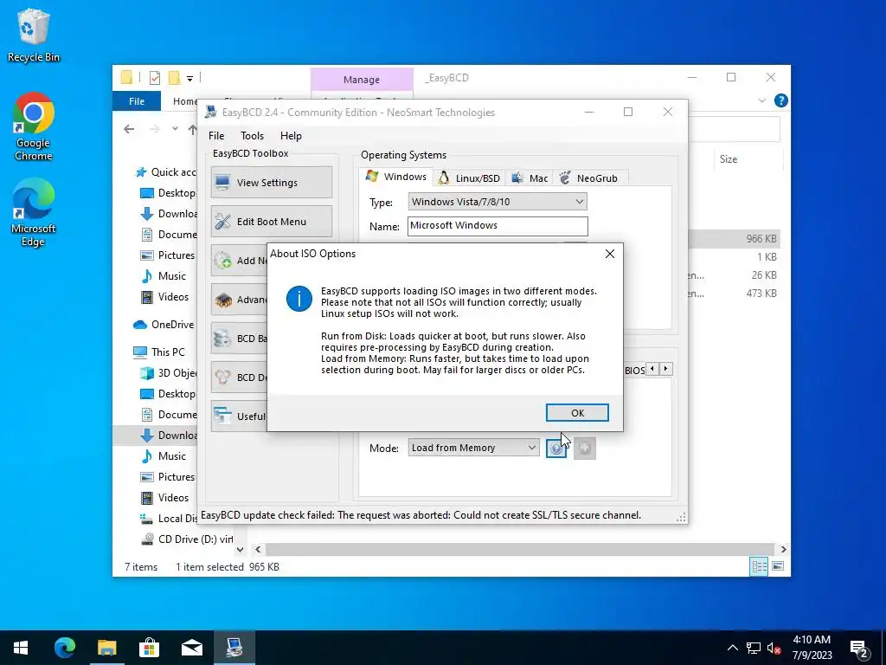Click the ISO mode help icon

556,449
